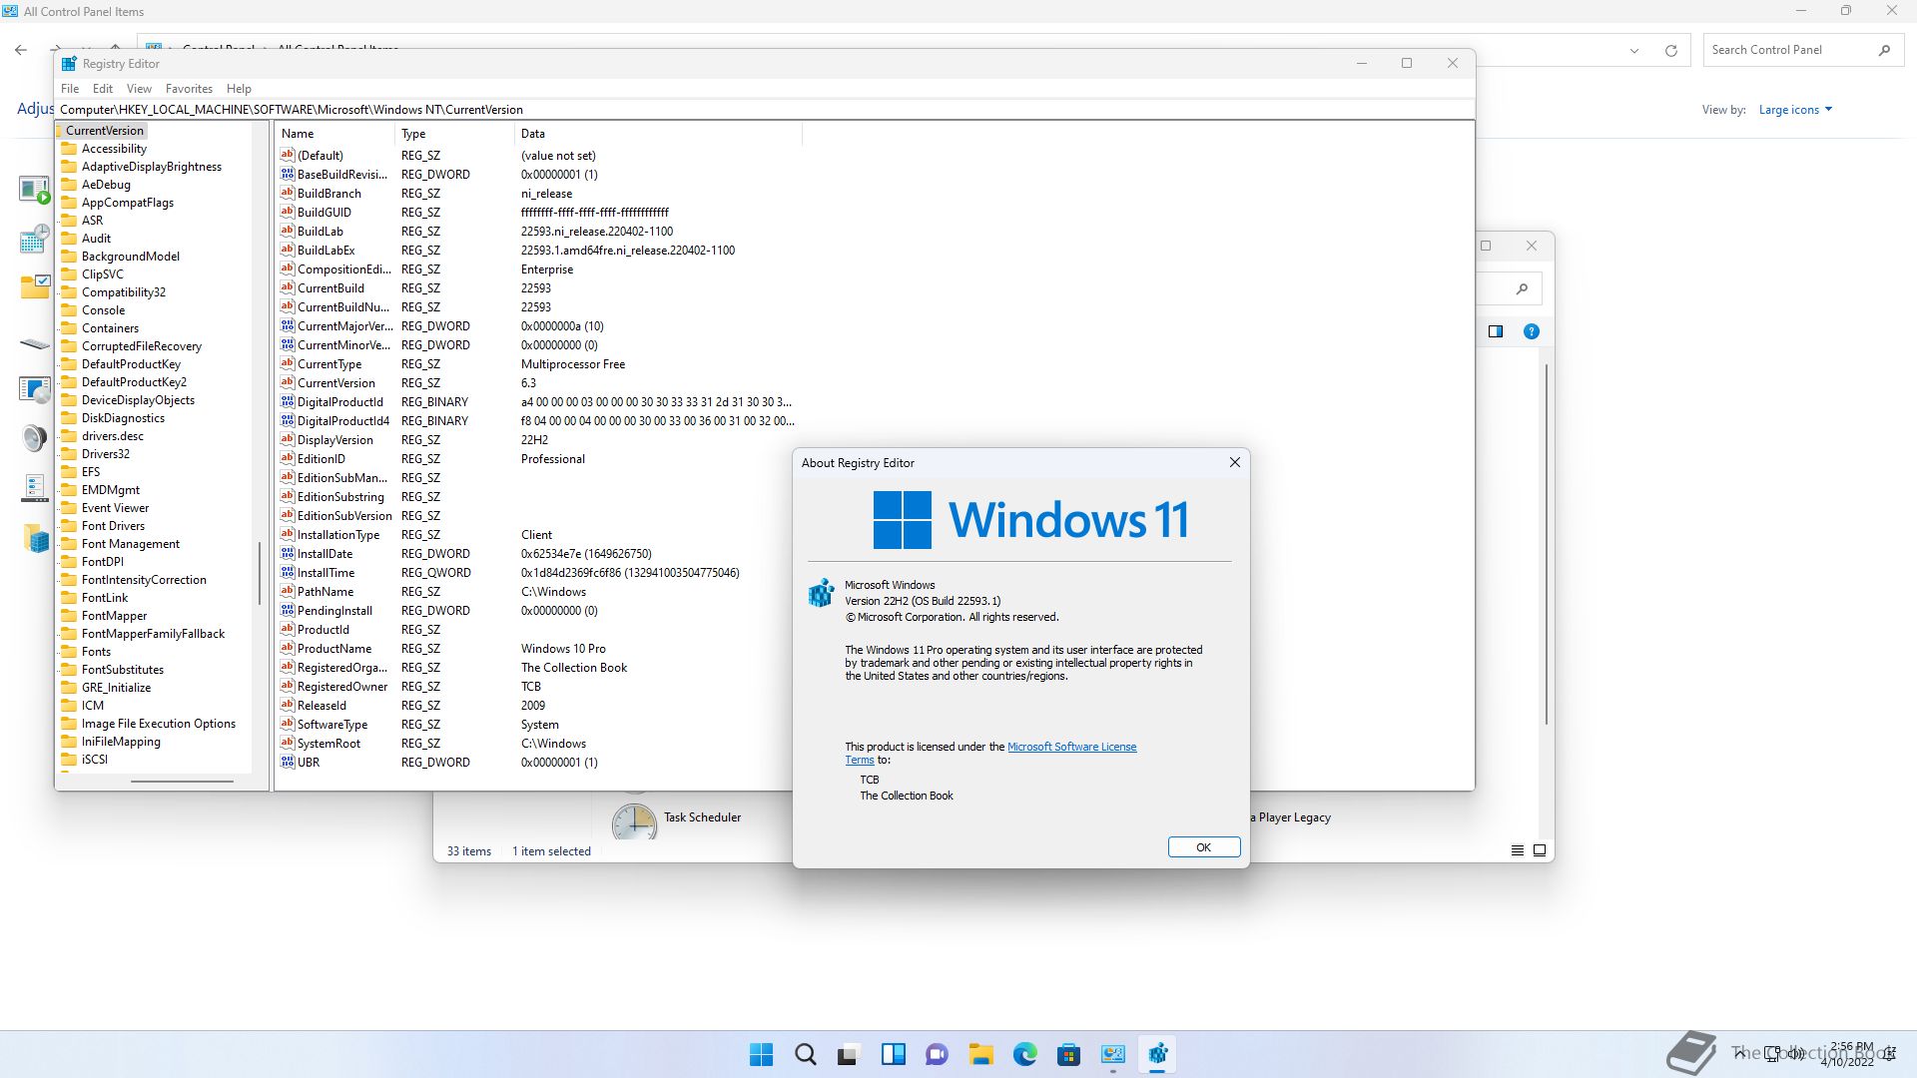Switch to details view icon in status bar

1517,850
